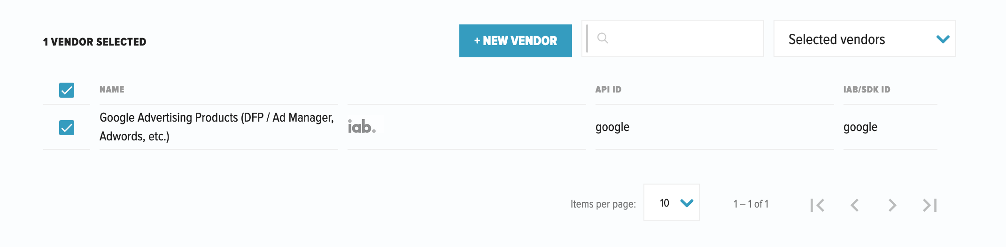Viewport: 1006px width, 247px height.
Task: Click the search magnifier icon
Action: (x=603, y=39)
